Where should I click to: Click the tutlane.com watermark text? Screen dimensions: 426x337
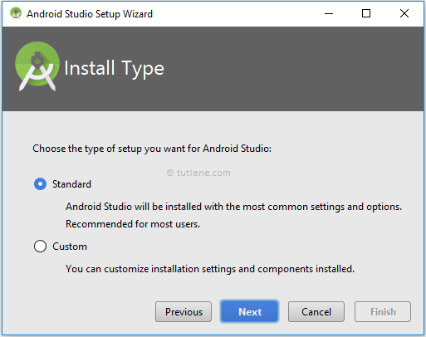(x=198, y=173)
